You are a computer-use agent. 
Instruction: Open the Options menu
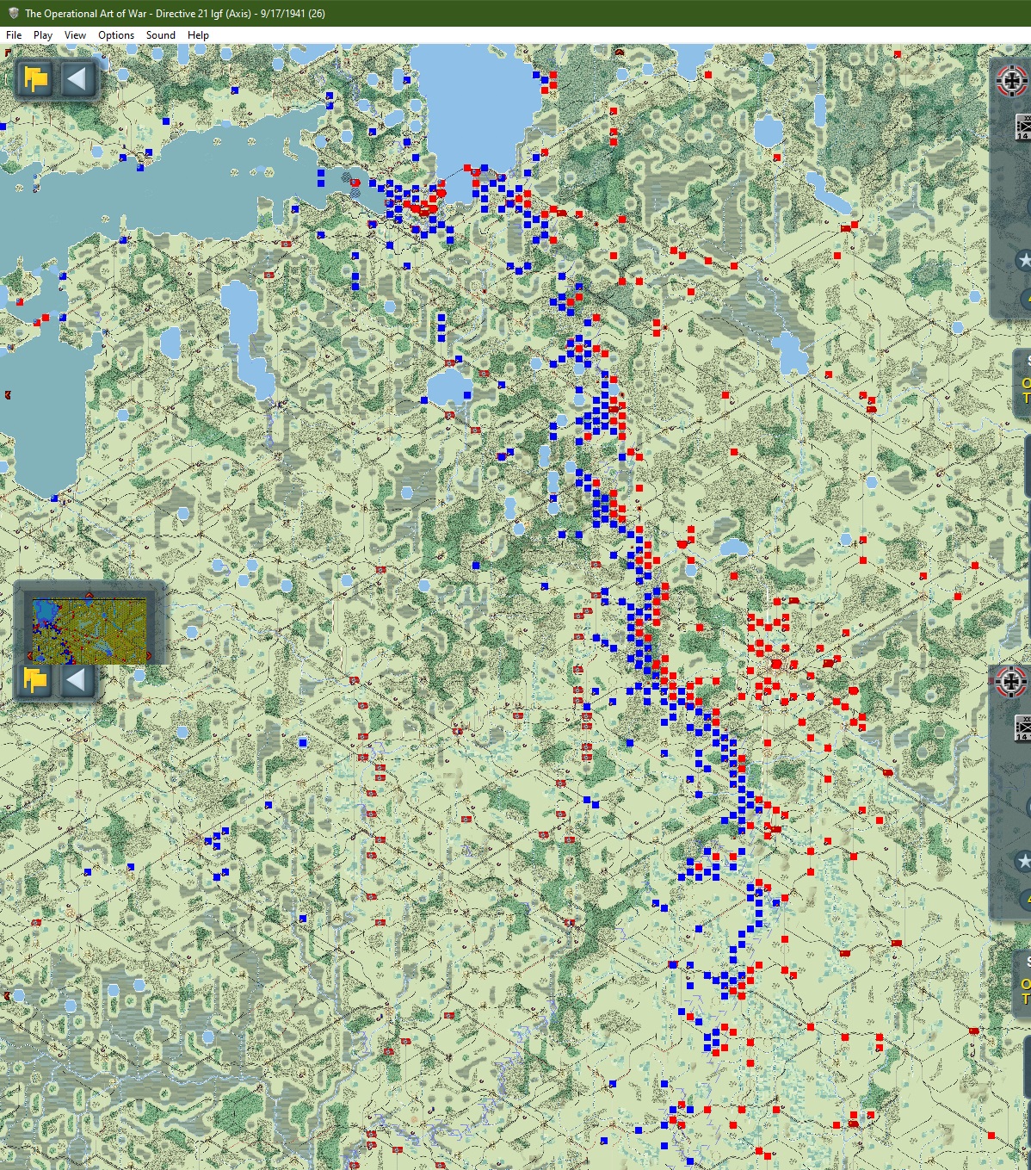[x=116, y=35]
